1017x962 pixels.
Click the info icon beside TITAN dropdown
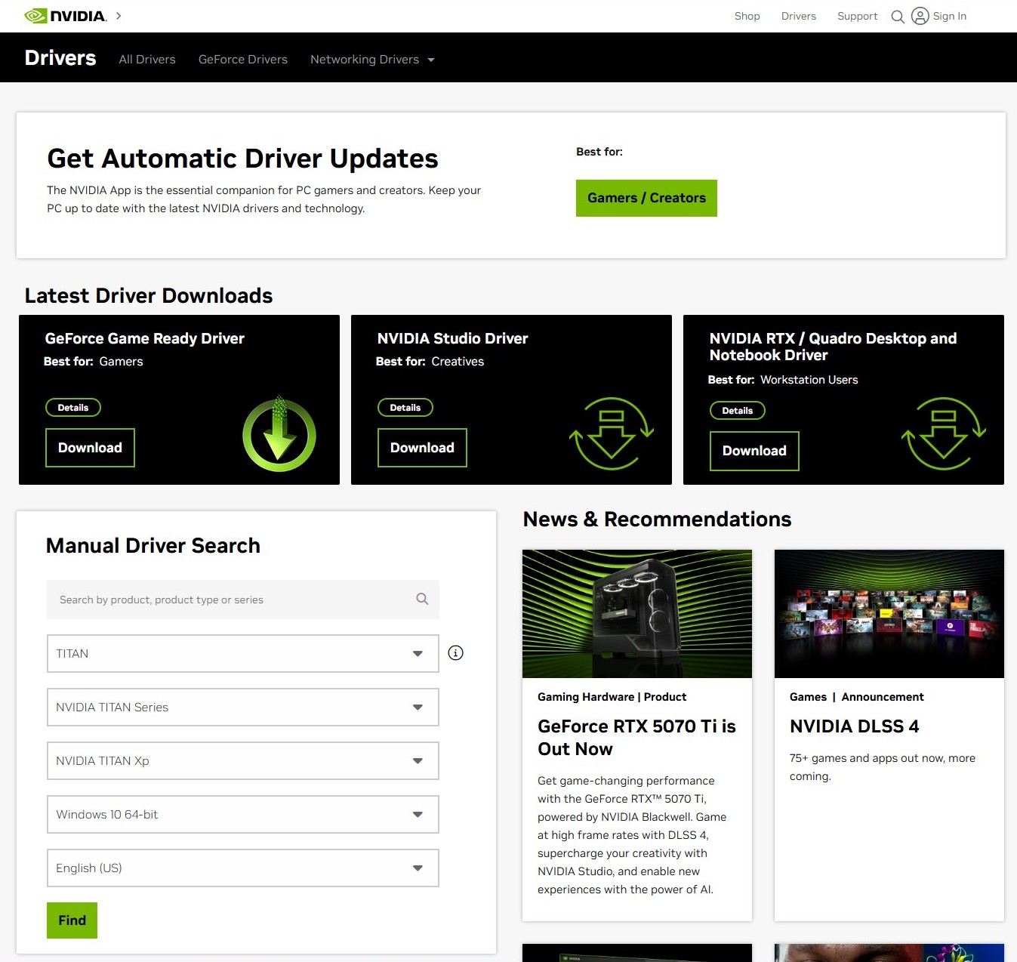pos(455,653)
